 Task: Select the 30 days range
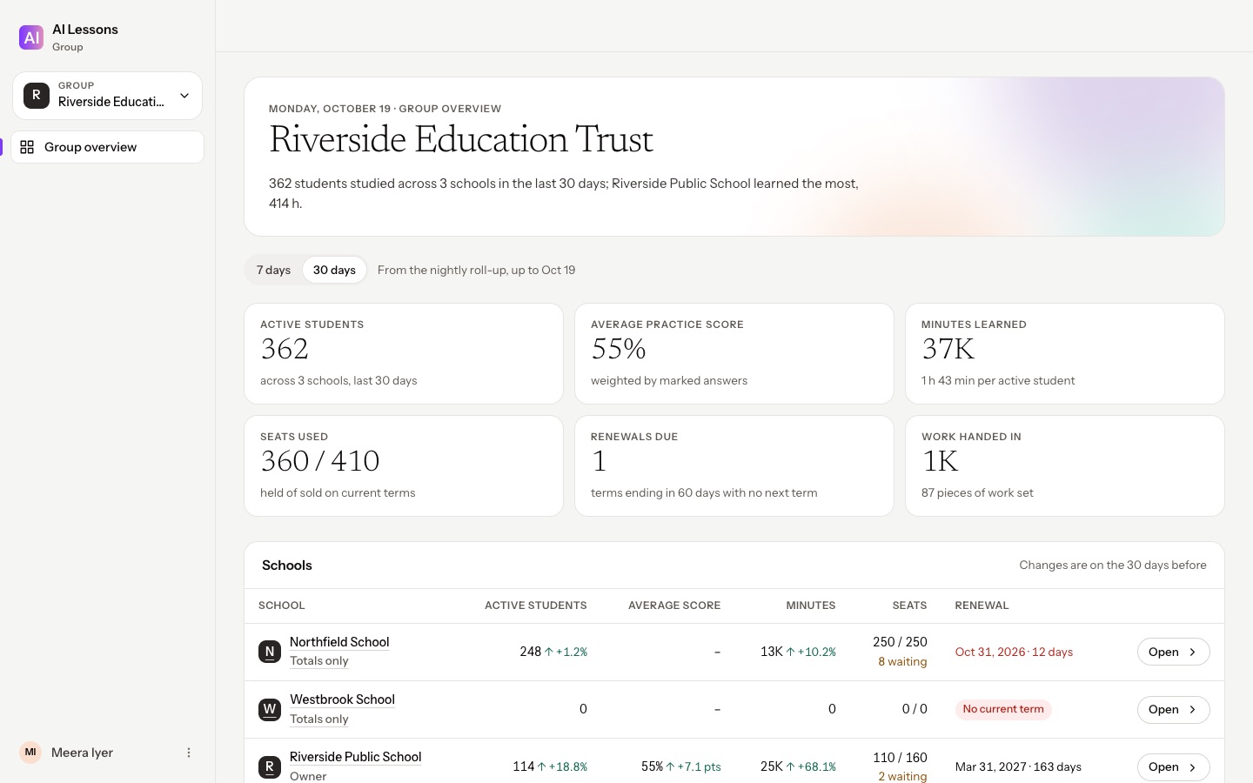point(334,270)
